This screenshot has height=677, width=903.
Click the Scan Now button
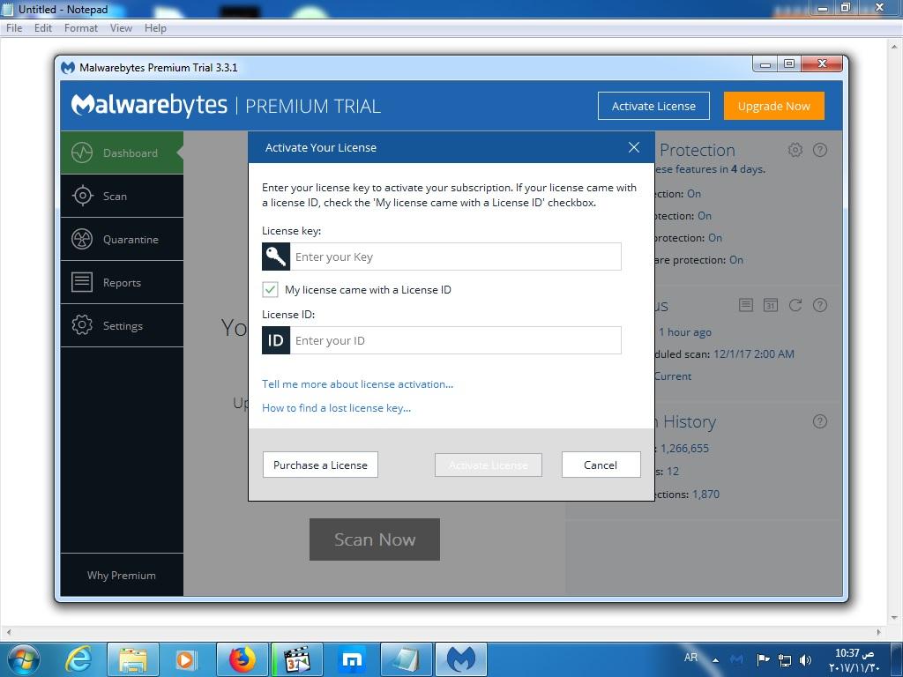tap(375, 539)
